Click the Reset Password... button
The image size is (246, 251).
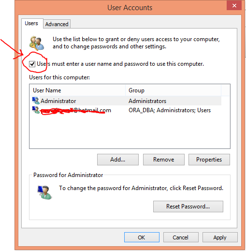(x=188, y=207)
